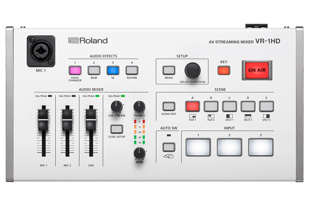Click the AV STREAMING MIXER text
This screenshot has height=207, width=310.
point(231,42)
